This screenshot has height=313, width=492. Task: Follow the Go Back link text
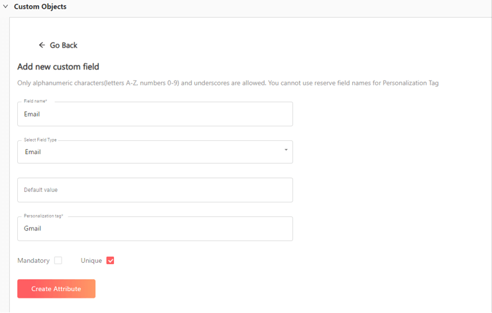pos(64,46)
